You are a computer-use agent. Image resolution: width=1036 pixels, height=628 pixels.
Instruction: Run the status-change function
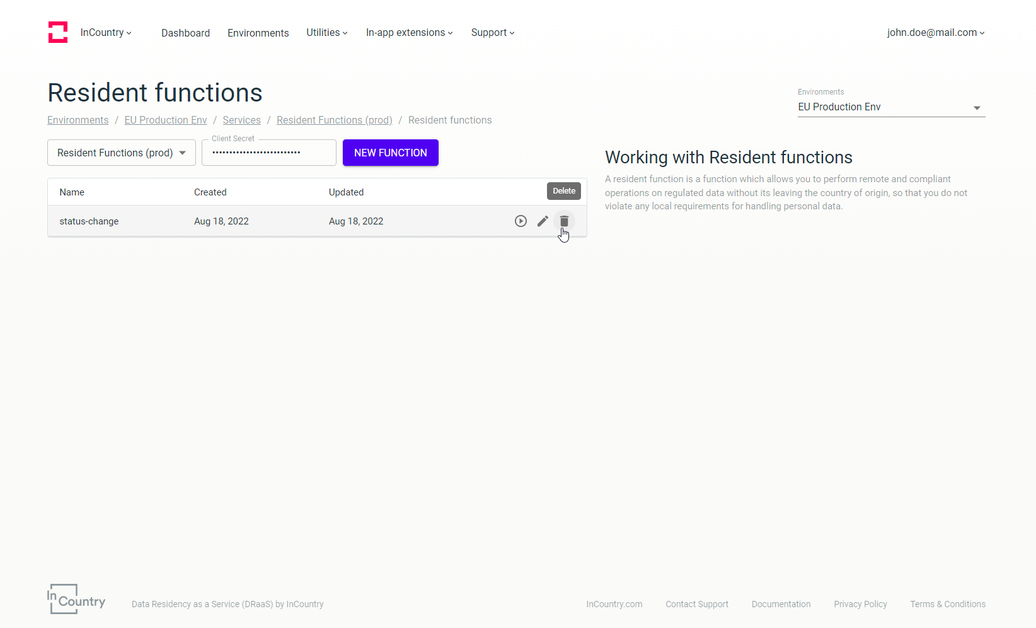(x=521, y=221)
